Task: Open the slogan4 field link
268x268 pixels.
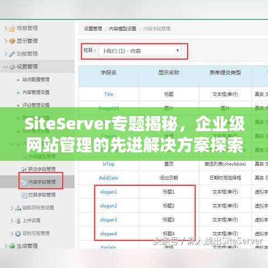Action: coord(108,234)
